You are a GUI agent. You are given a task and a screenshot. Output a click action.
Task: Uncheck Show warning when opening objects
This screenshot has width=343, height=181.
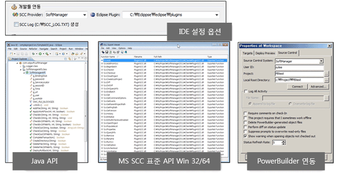[x=245, y=136]
